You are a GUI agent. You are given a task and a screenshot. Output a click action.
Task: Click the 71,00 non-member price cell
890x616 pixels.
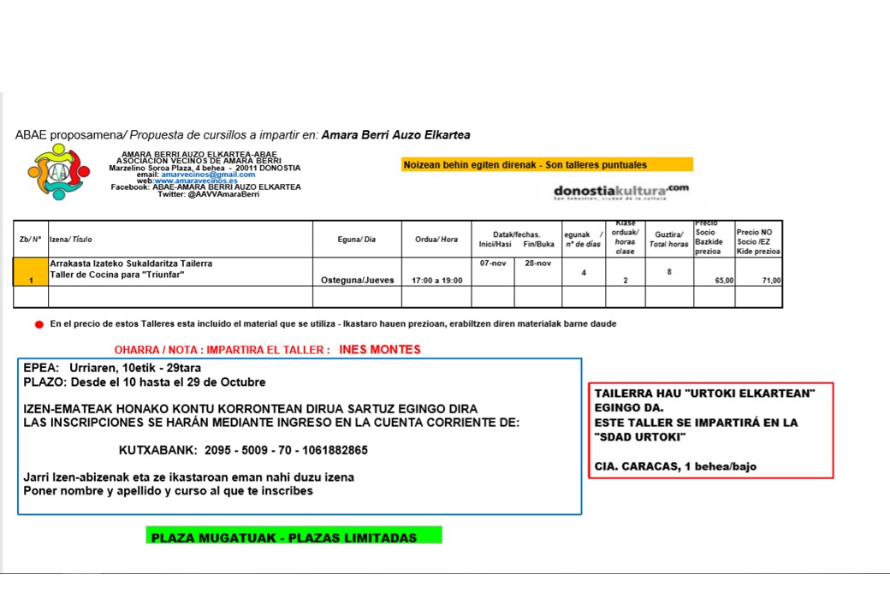(x=759, y=280)
